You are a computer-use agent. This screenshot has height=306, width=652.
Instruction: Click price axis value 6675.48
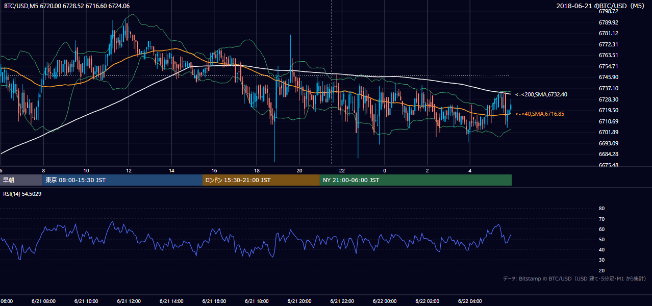pos(609,165)
